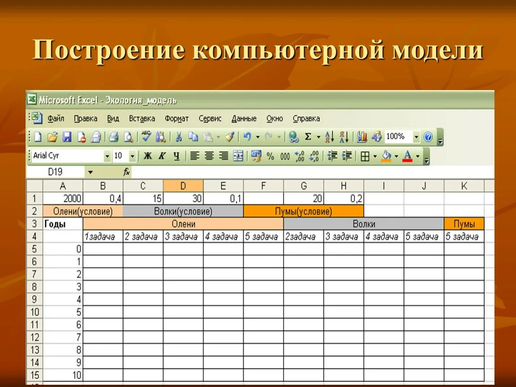Open the font size 10 dropdown
Image resolution: width=516 pixels, height=387 pixels.
coord(132,156)
